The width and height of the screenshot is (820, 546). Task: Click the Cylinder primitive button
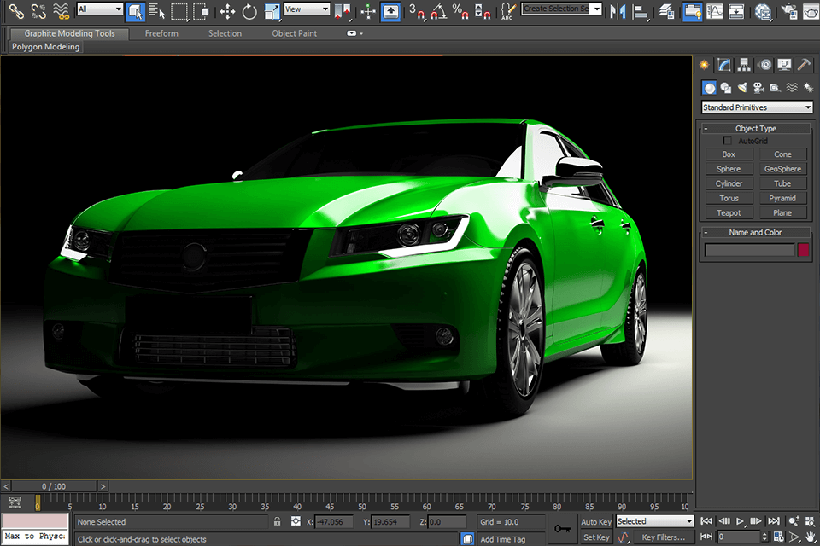pos(729,183)
